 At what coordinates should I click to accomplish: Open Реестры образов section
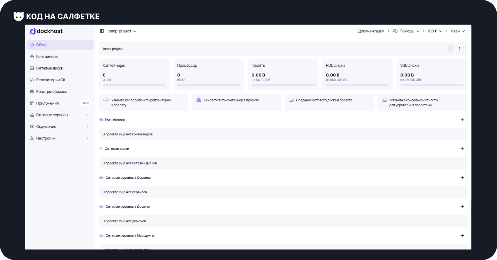[60, 91]
